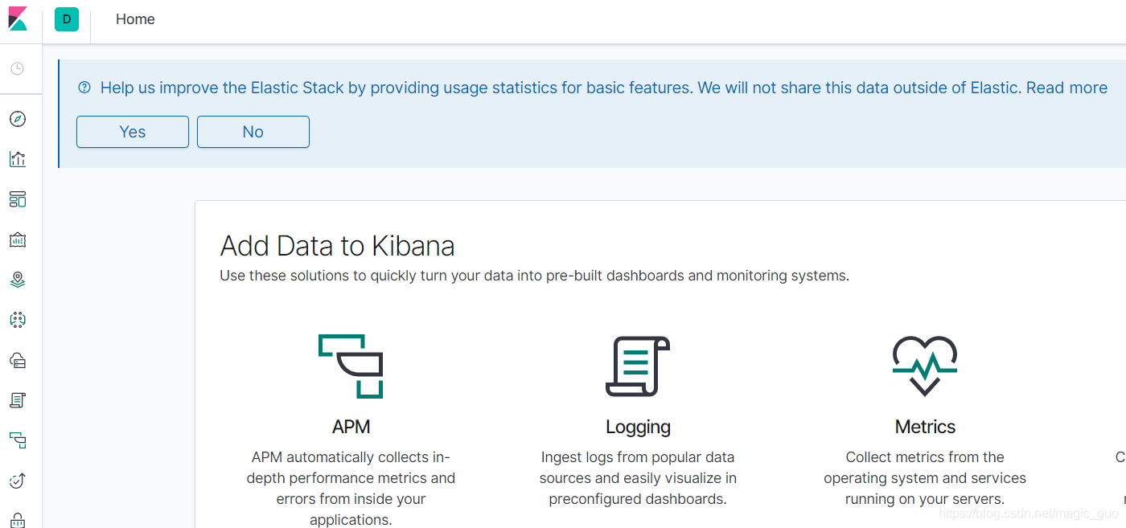Click the Kibana logo
The image size is (1126, 528).
pos(18,19)
